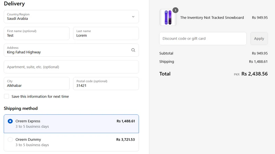
Task: Open the Saudi Arabia country selector
Action: click(x=71, y=16)
